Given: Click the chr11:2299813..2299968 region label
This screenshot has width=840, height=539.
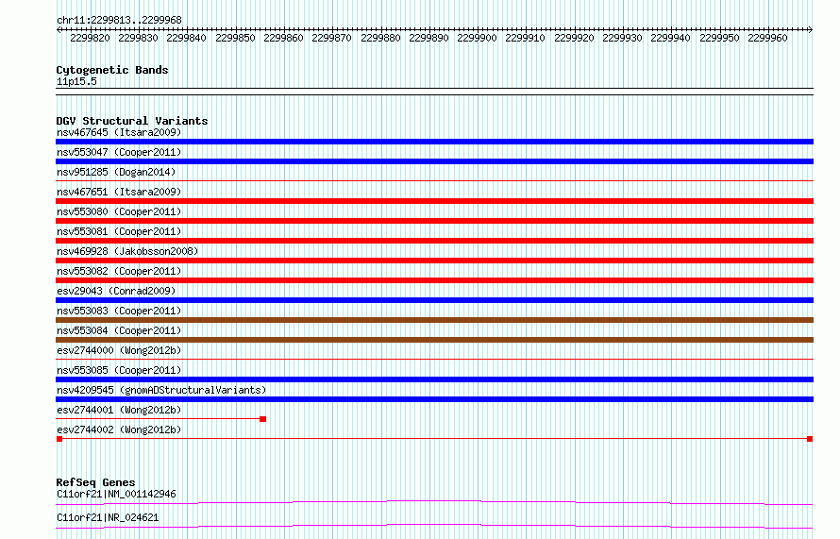Looking at the screenshot, I should coord(119,20).
